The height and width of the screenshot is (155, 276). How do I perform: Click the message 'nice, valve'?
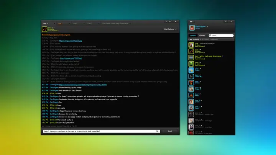click(61, 108)
